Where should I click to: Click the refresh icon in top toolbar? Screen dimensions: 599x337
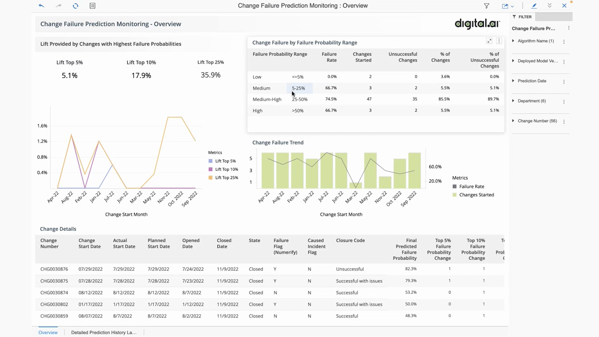pos(75,6)
